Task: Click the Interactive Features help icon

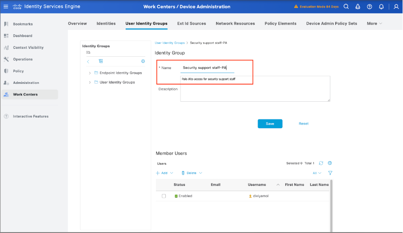Action: point(6,116)
